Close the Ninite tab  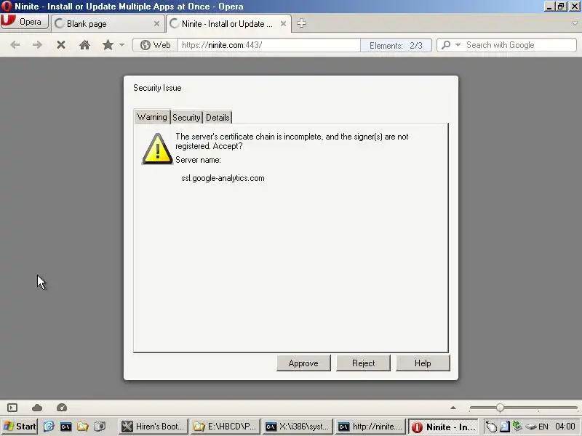283,24
